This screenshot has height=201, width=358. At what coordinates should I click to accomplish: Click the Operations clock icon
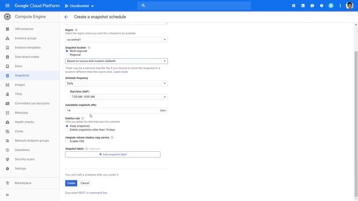(7, 150)
